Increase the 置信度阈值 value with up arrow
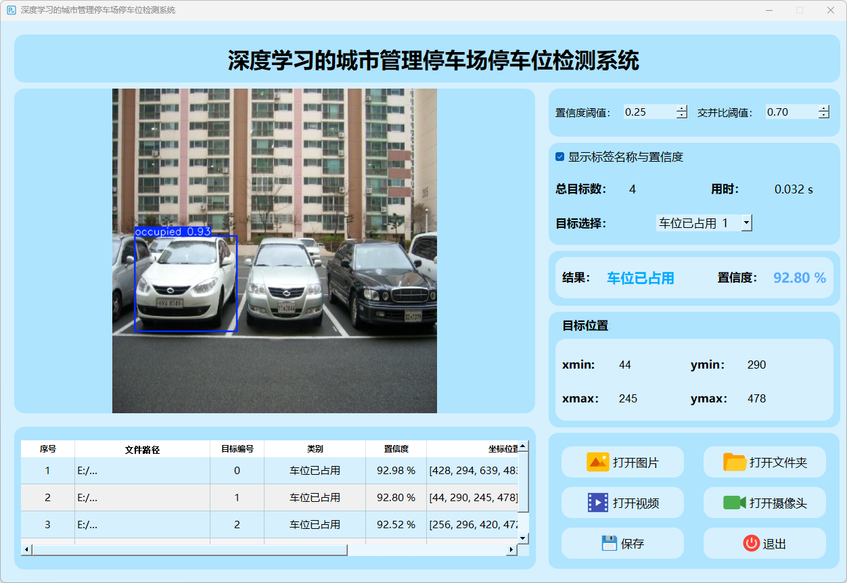 [x=681, y=109]
